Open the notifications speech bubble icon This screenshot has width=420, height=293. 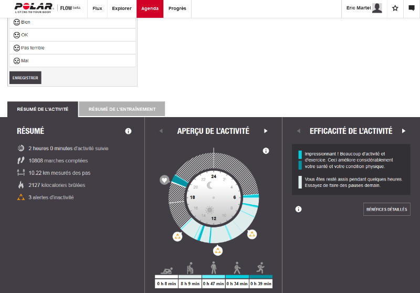click(412, 8)
